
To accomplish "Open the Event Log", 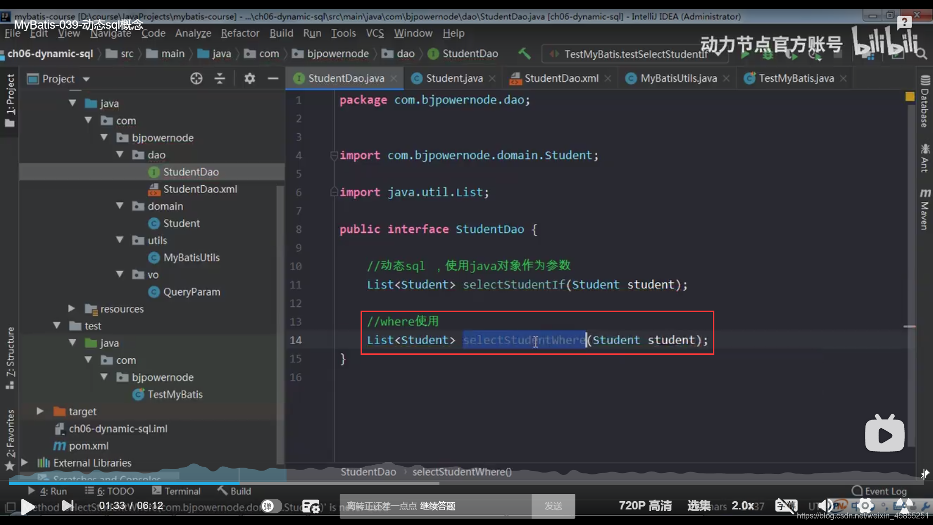I will (x=880, y=491).
